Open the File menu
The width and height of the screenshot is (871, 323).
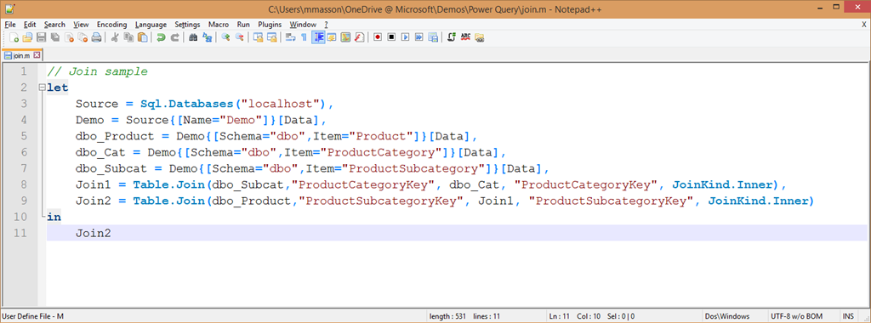[10, 25]
